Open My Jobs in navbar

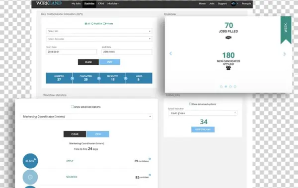76,3
